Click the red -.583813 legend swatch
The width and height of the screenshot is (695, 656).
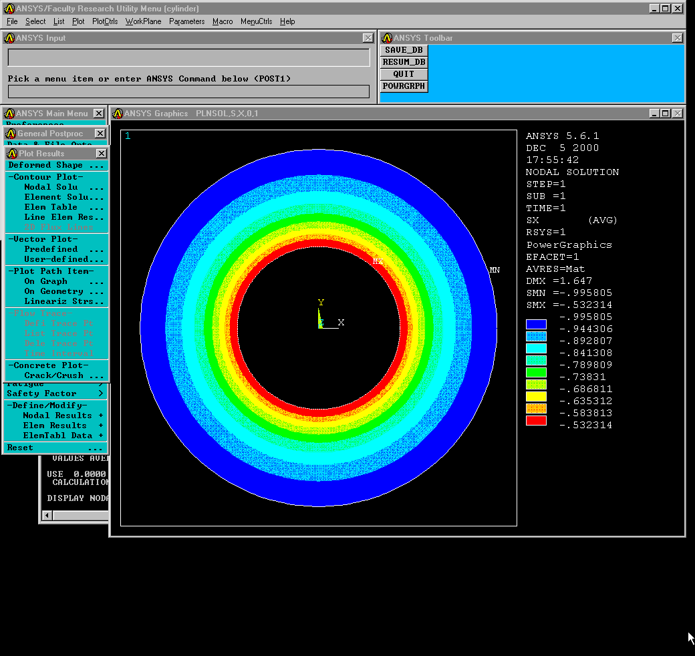point(536,420)
